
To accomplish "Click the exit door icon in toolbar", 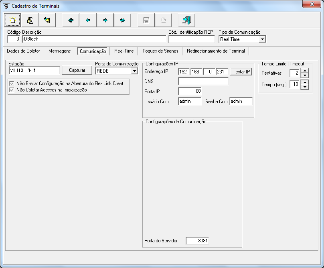I will 186,20.
